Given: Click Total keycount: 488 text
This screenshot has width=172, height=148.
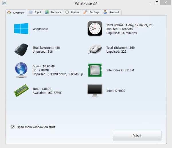Looking at the screenshot, I should click(x=46, y=48).
